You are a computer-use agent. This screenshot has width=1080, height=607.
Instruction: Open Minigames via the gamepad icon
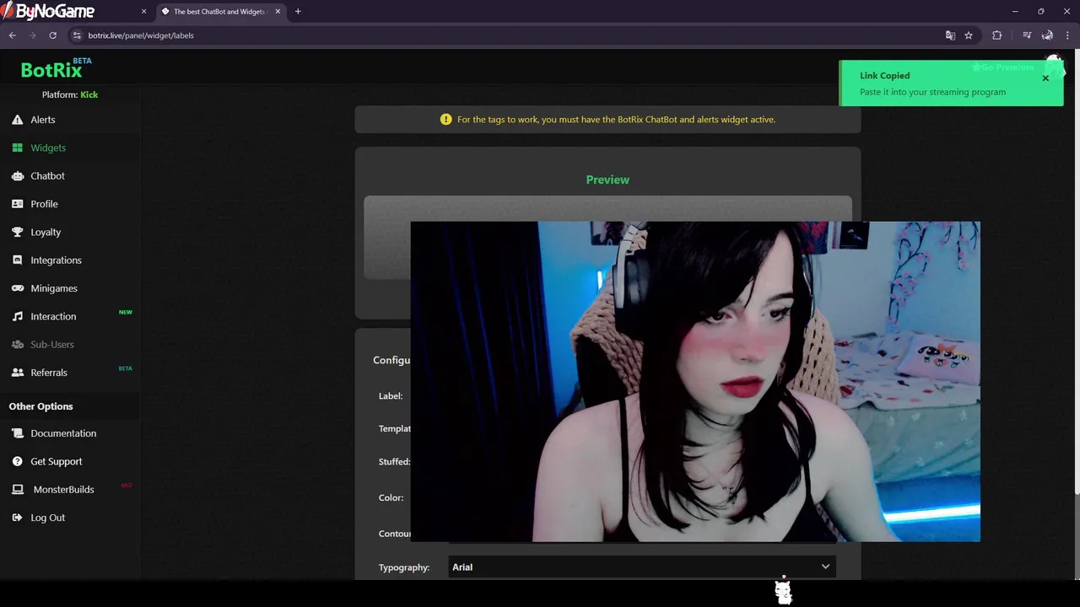click(x=17, y=288)
